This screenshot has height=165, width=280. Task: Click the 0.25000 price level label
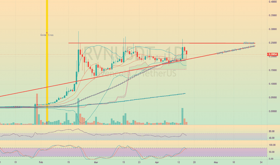[x=273, y=43]
